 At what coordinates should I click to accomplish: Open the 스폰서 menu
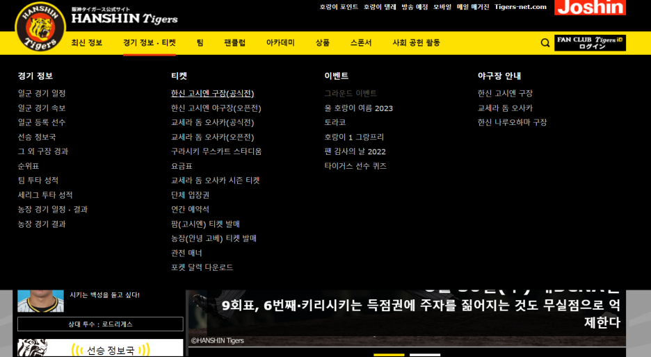coord(361,42)
